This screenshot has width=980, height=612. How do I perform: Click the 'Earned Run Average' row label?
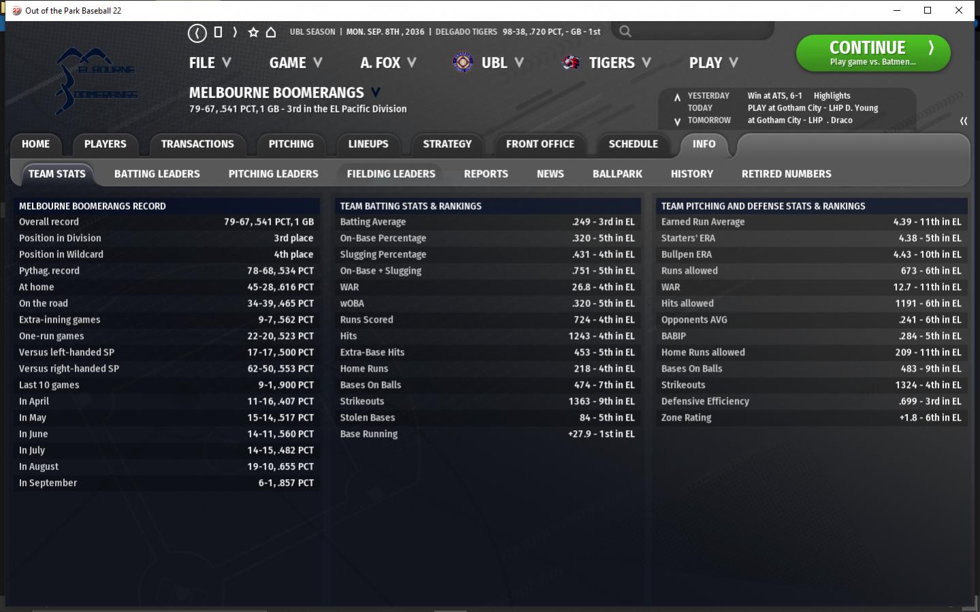703,222
